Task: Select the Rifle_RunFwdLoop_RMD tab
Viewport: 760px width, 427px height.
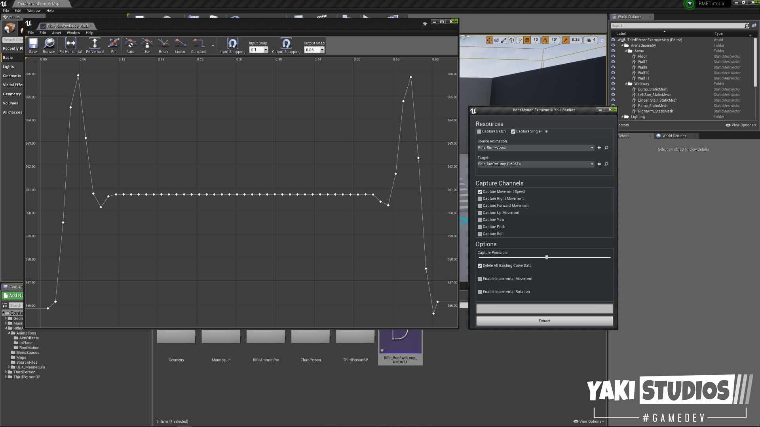Action: point(67,26)
